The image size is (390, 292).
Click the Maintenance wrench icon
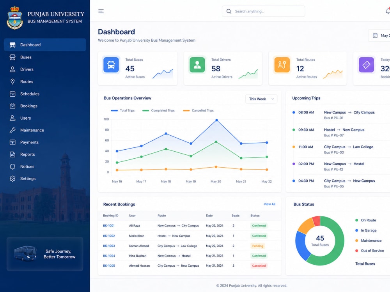pos(12,130)
